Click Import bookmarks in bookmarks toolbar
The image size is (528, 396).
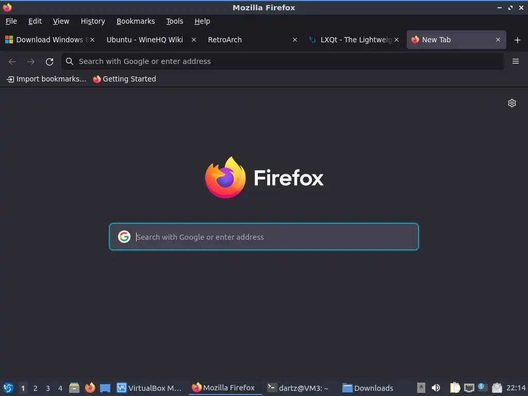46,79
